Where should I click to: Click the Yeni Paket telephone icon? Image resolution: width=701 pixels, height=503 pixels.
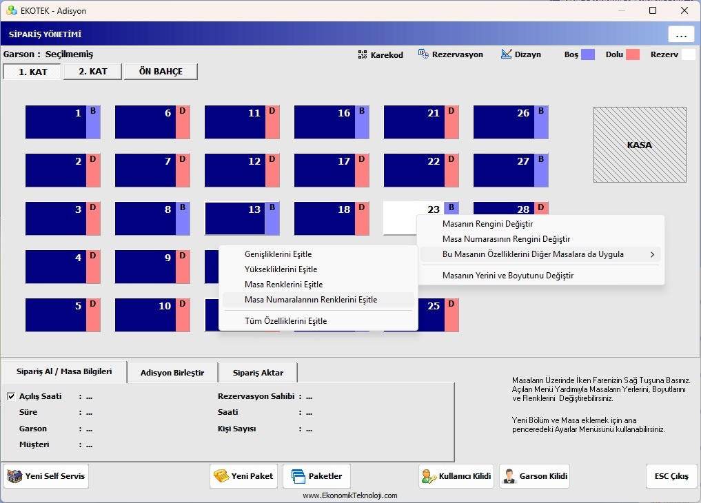pyautogui.click(x=221, y=475)
